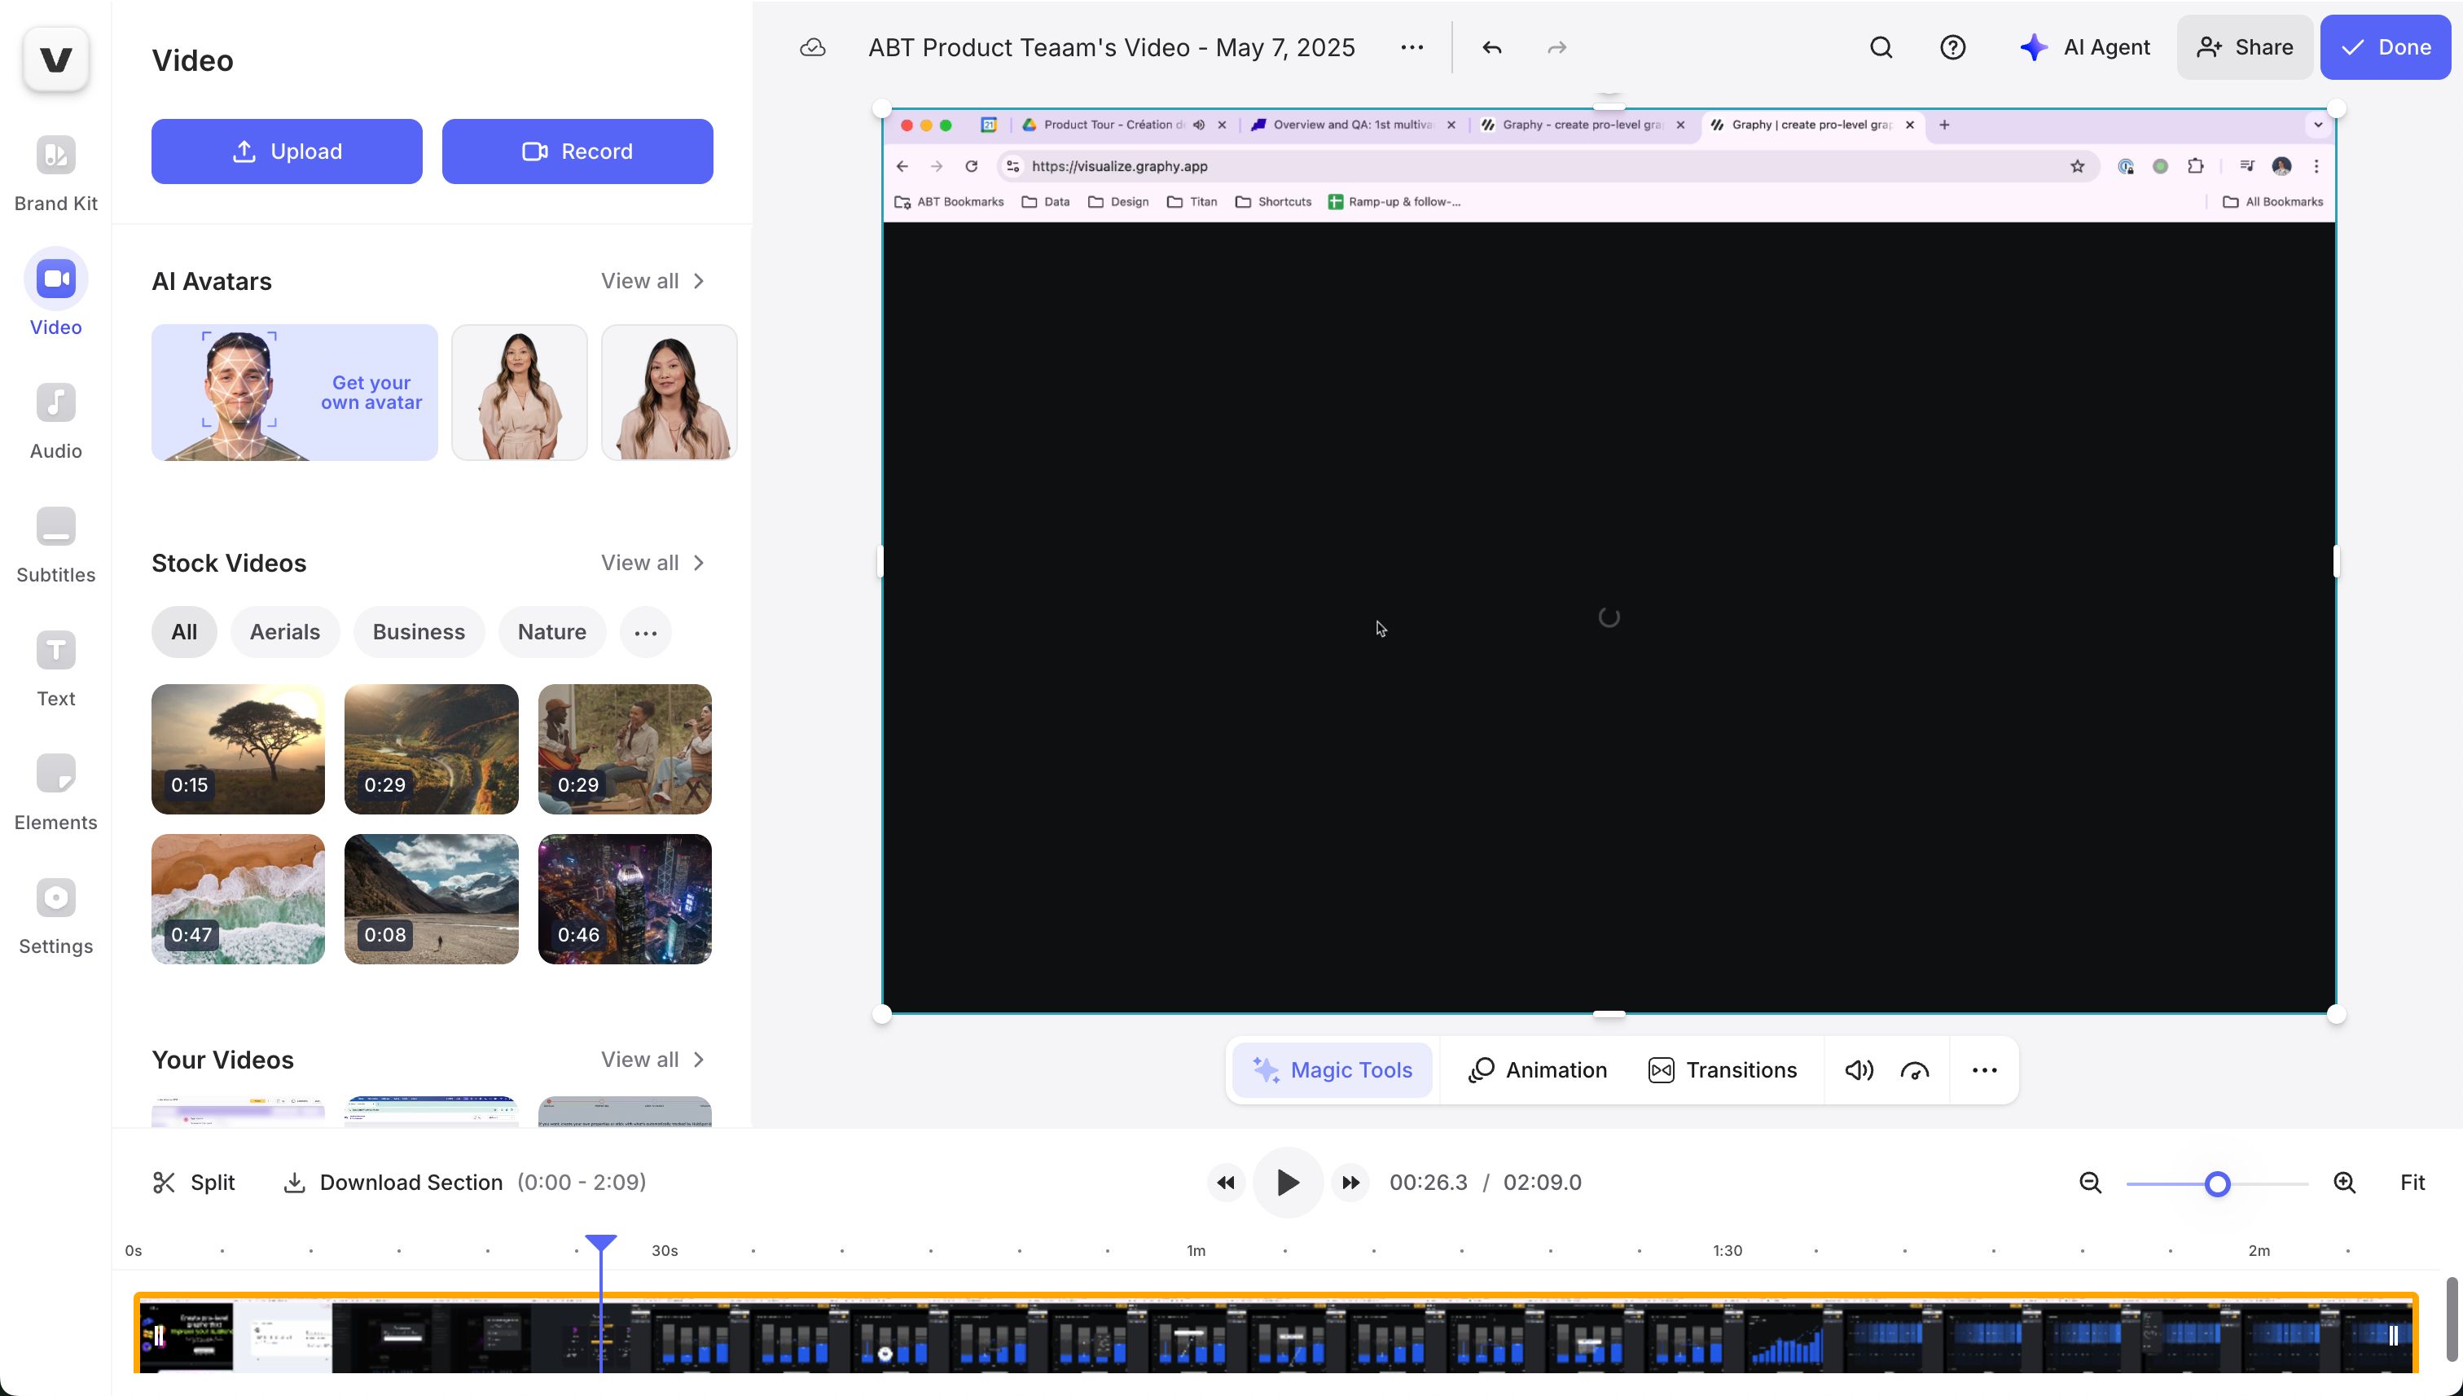Add the 0:08 mountain stock video
The width and height of the screenshot is (2463, 1396).
tap(432, 899)
